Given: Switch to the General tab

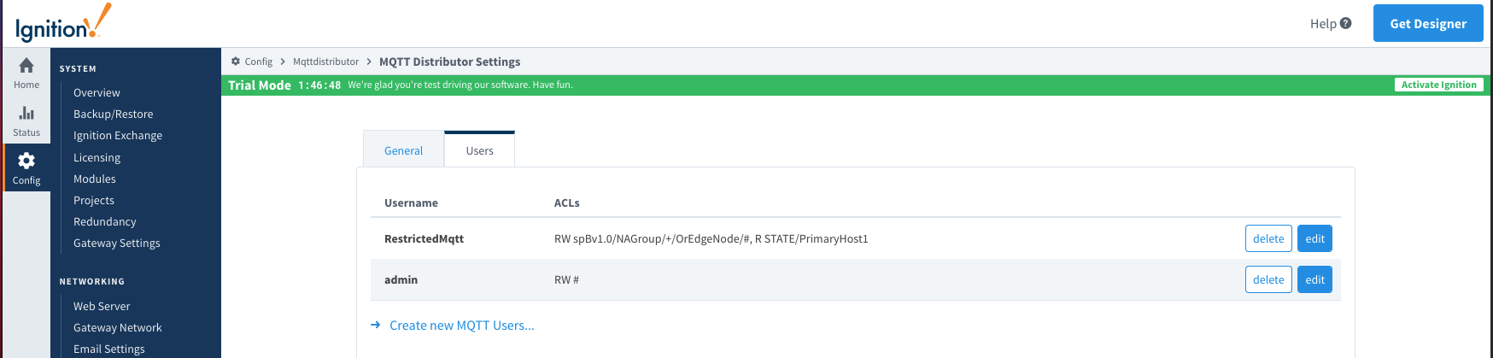Looking at the screenshot, I should pos(403,150).
